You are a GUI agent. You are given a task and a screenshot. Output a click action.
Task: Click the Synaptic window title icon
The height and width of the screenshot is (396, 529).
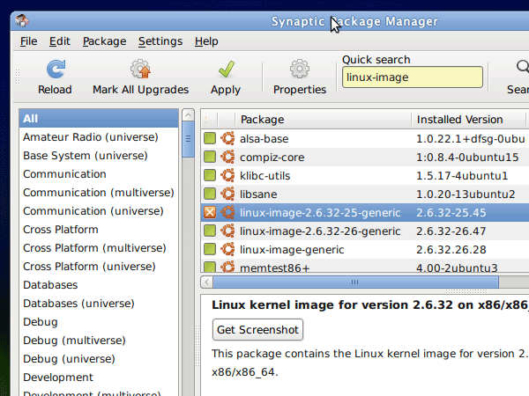pyautogui.click(x=22, y=21)
